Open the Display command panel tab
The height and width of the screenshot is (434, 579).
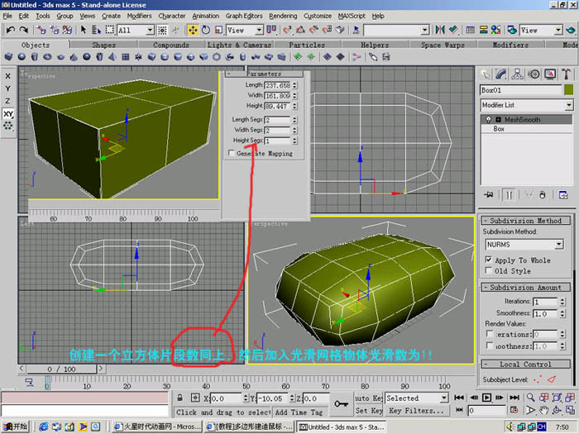tap(550, 74)
